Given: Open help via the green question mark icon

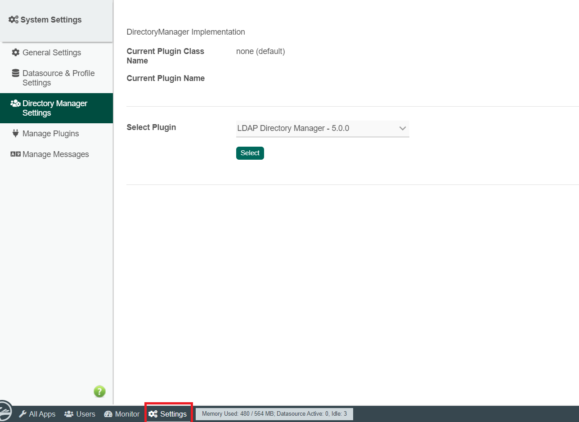Looking at the screenshot, I should pyautogui.click(x=99, y=391).
